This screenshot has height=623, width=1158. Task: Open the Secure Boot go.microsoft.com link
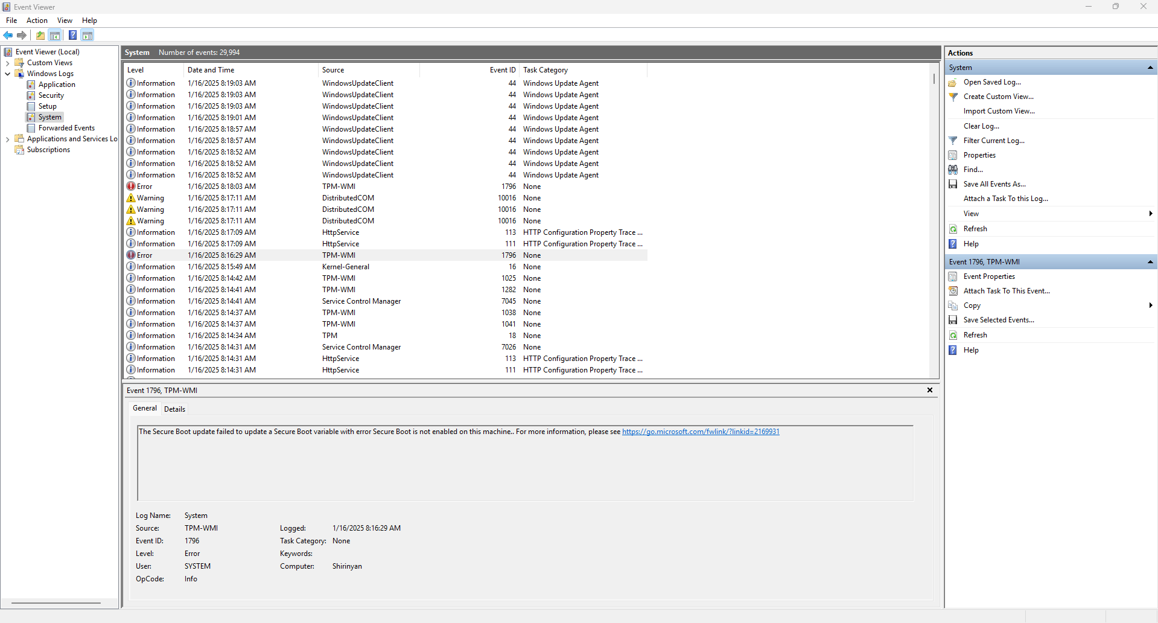701,432
